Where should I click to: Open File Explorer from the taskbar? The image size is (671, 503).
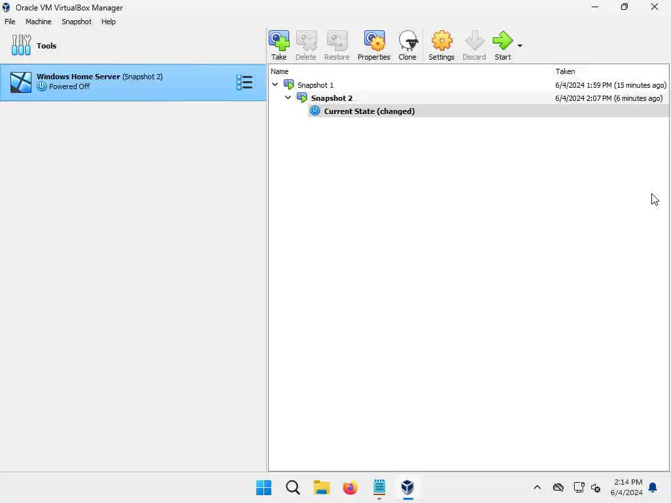click(321, 487)
